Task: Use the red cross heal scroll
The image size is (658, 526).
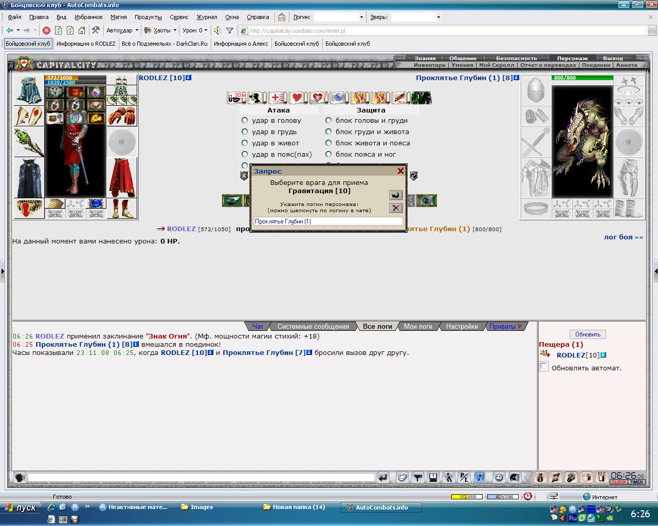Action: pos(277,98)
